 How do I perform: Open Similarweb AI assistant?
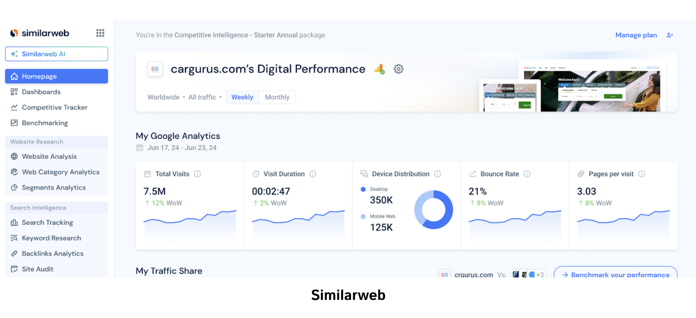(57, 54)
